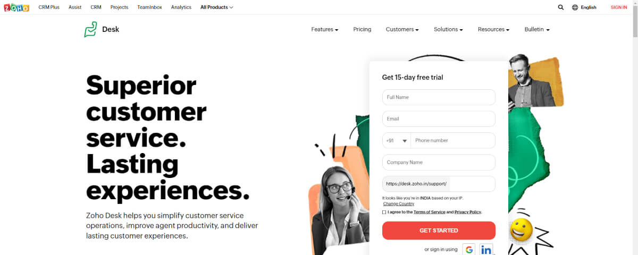This screenshot has width=638, height=255.
Task: Sign in using Google icon
Action: click(468, 249)
